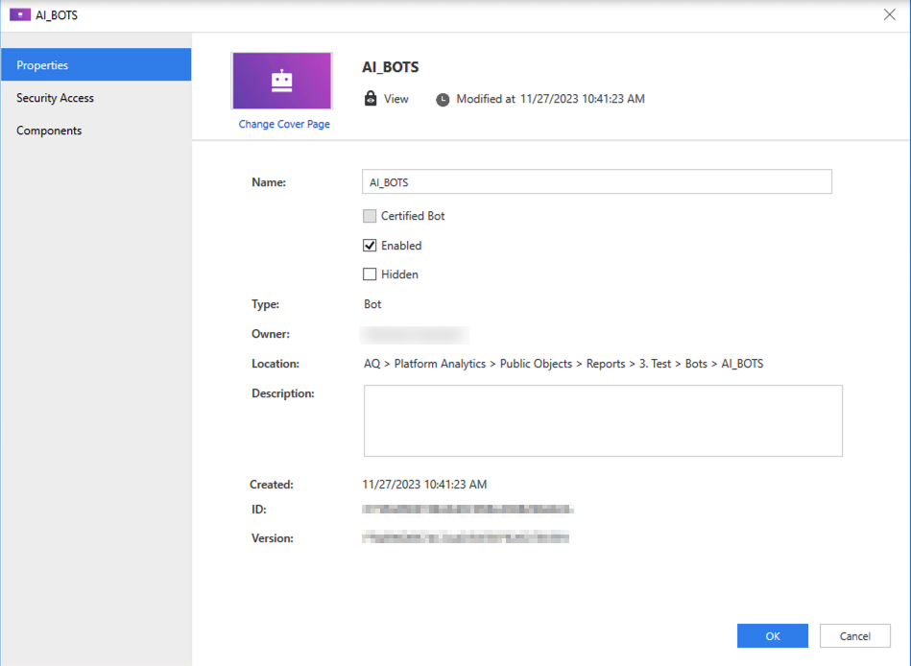Click the clock icon next to Modified
The height and width of the screenshot is (666, 911).
coord(443,100)
